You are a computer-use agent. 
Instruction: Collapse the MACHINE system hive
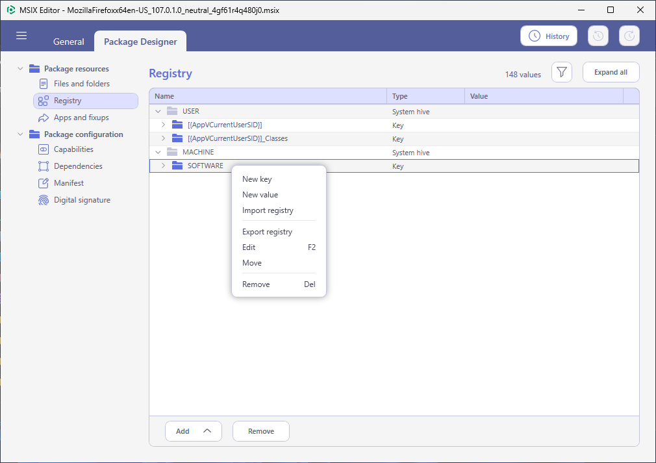point(158,152)
